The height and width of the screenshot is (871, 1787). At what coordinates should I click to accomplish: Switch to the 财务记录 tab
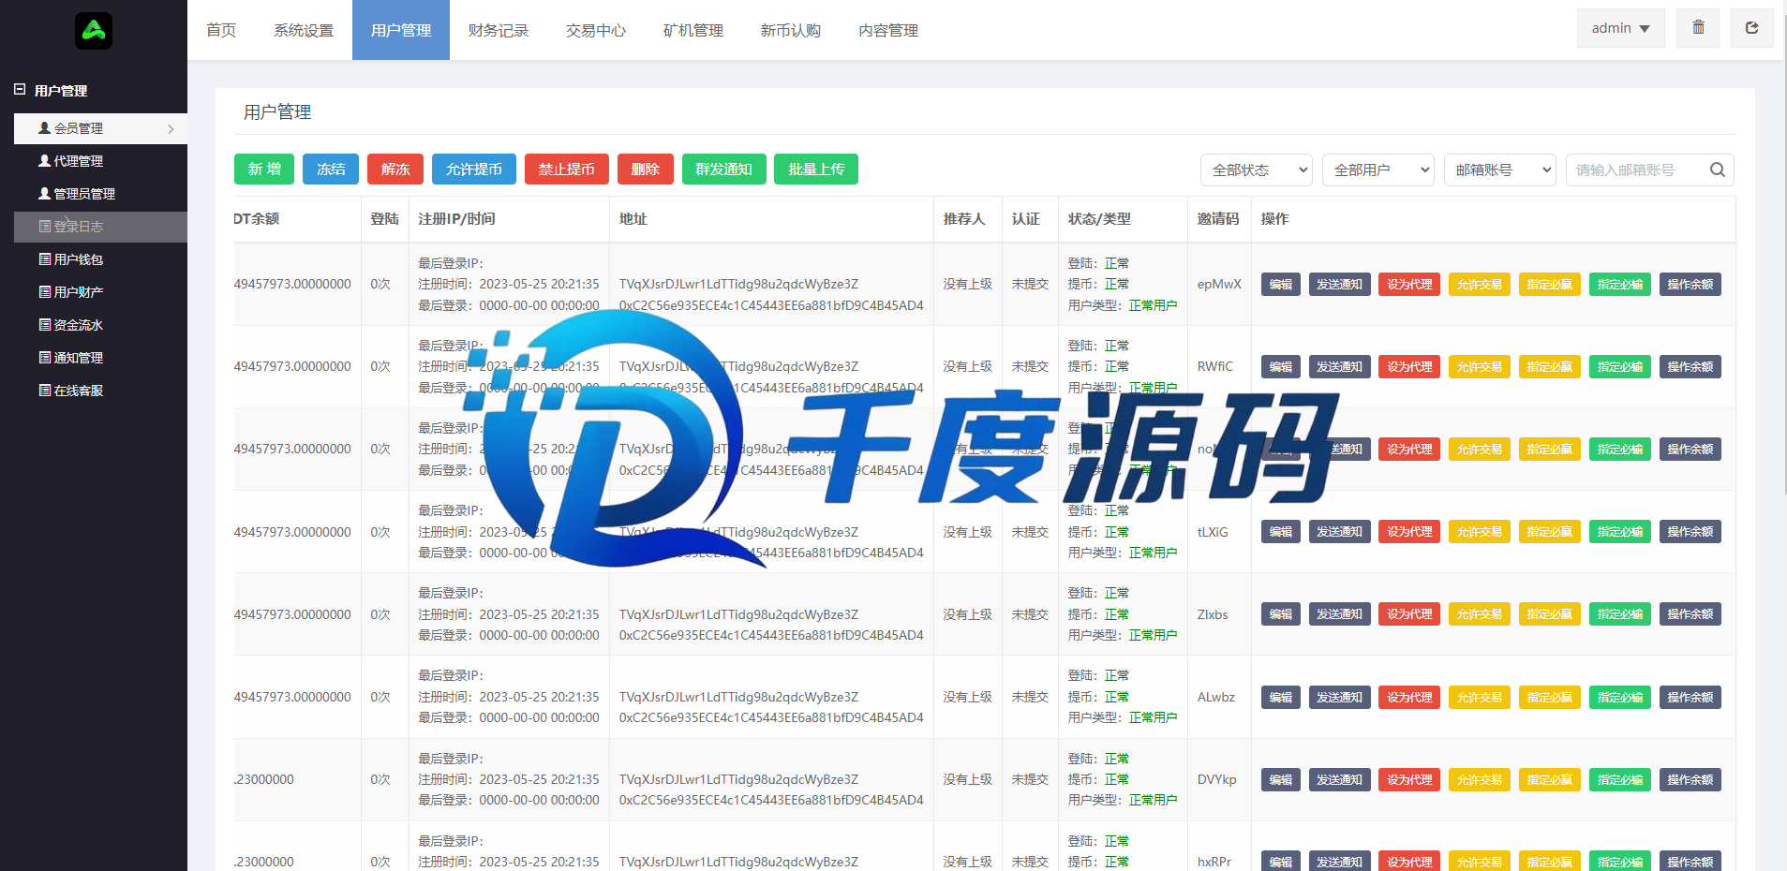click(499, 30)
